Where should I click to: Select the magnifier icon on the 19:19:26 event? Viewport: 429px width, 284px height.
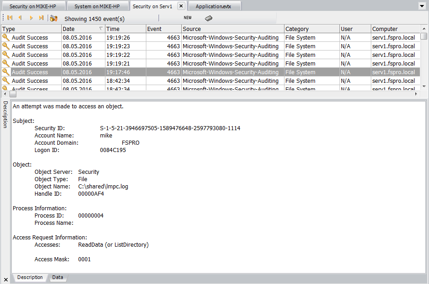coord(5,37)
